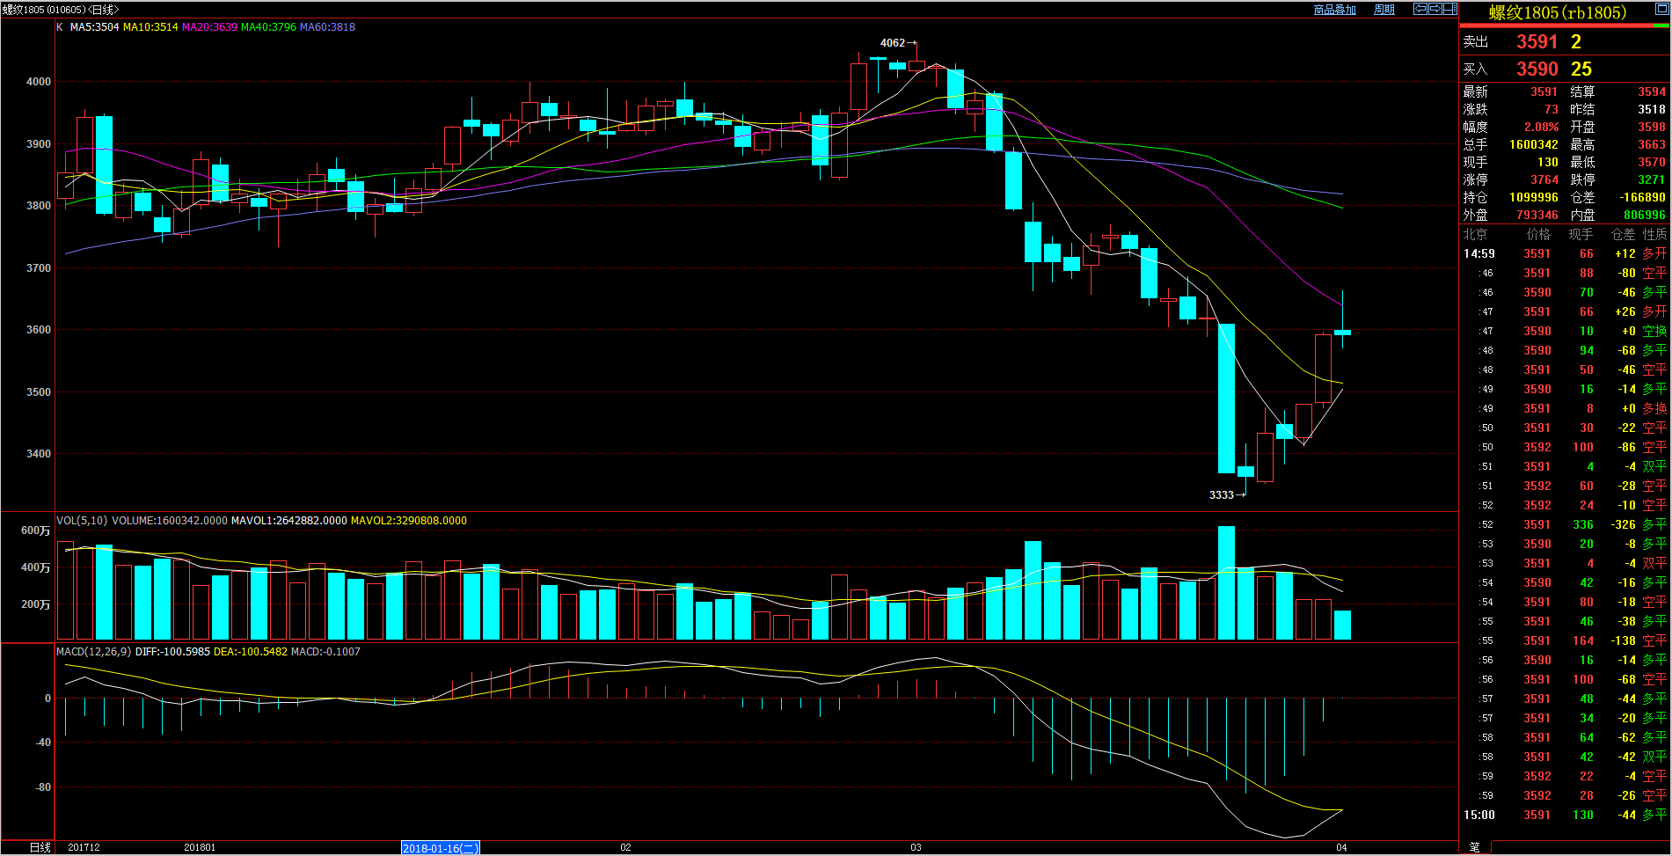
Task: Click the MACD(12,26,9) indicator label
Action: pyautogui.click(x=93, y=652)
